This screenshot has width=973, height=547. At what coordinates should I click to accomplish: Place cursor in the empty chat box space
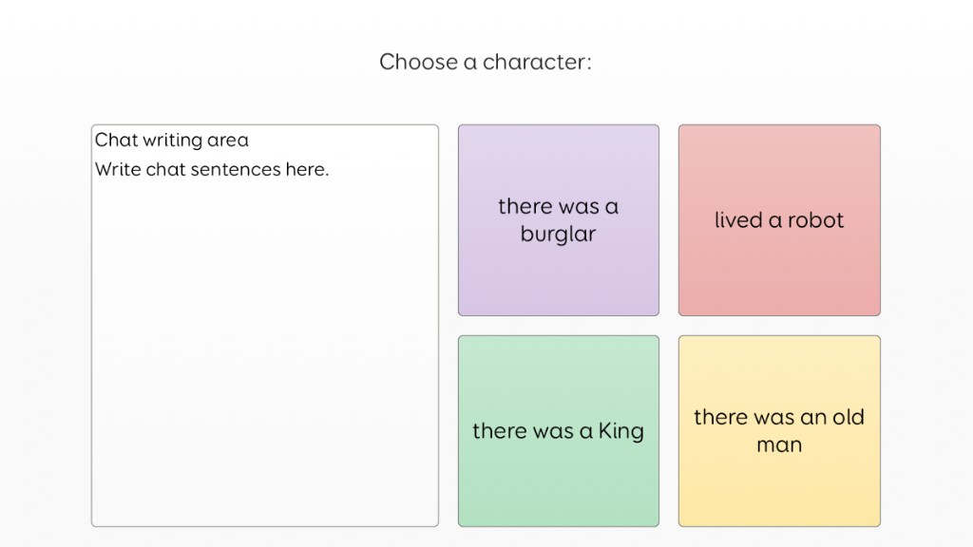click(264, 380)
